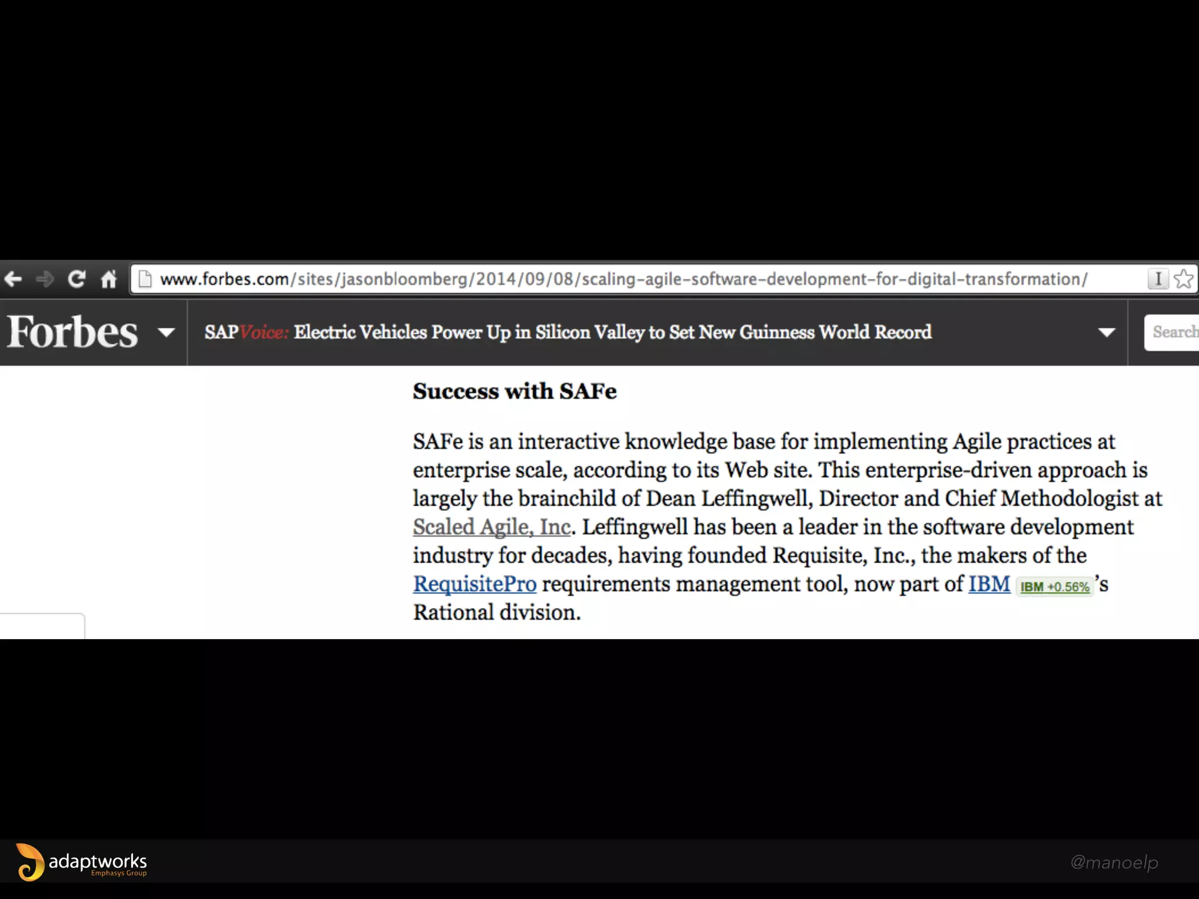This screenshot has width=1199, height=899.
Task: Click the IBM +0.56% stock badge
Action: pyautogui.click(x=1054, y=586)
